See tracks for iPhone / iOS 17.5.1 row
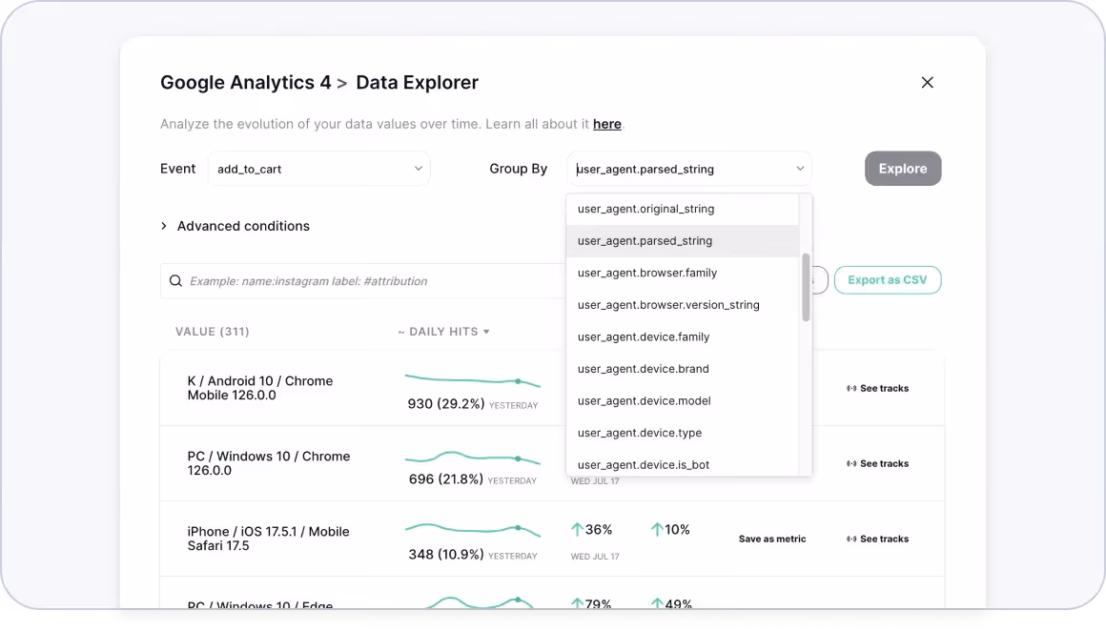The height and width of the screenshot is (631, 1106). [x=877, y=539]
